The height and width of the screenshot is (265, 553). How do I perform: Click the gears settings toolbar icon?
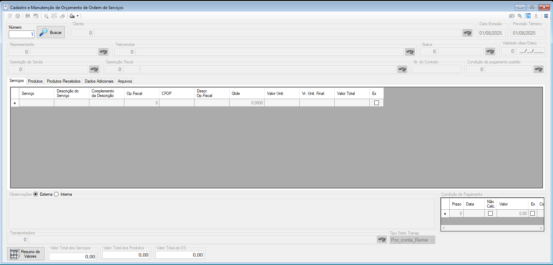point(520,16)
